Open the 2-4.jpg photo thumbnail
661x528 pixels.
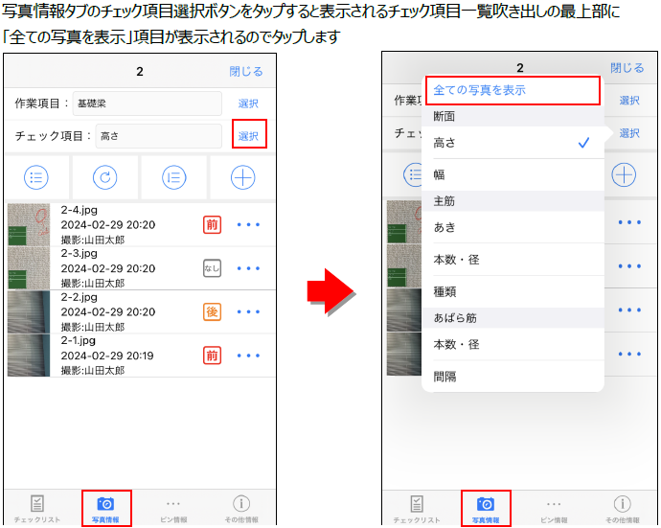coord(29,225)
